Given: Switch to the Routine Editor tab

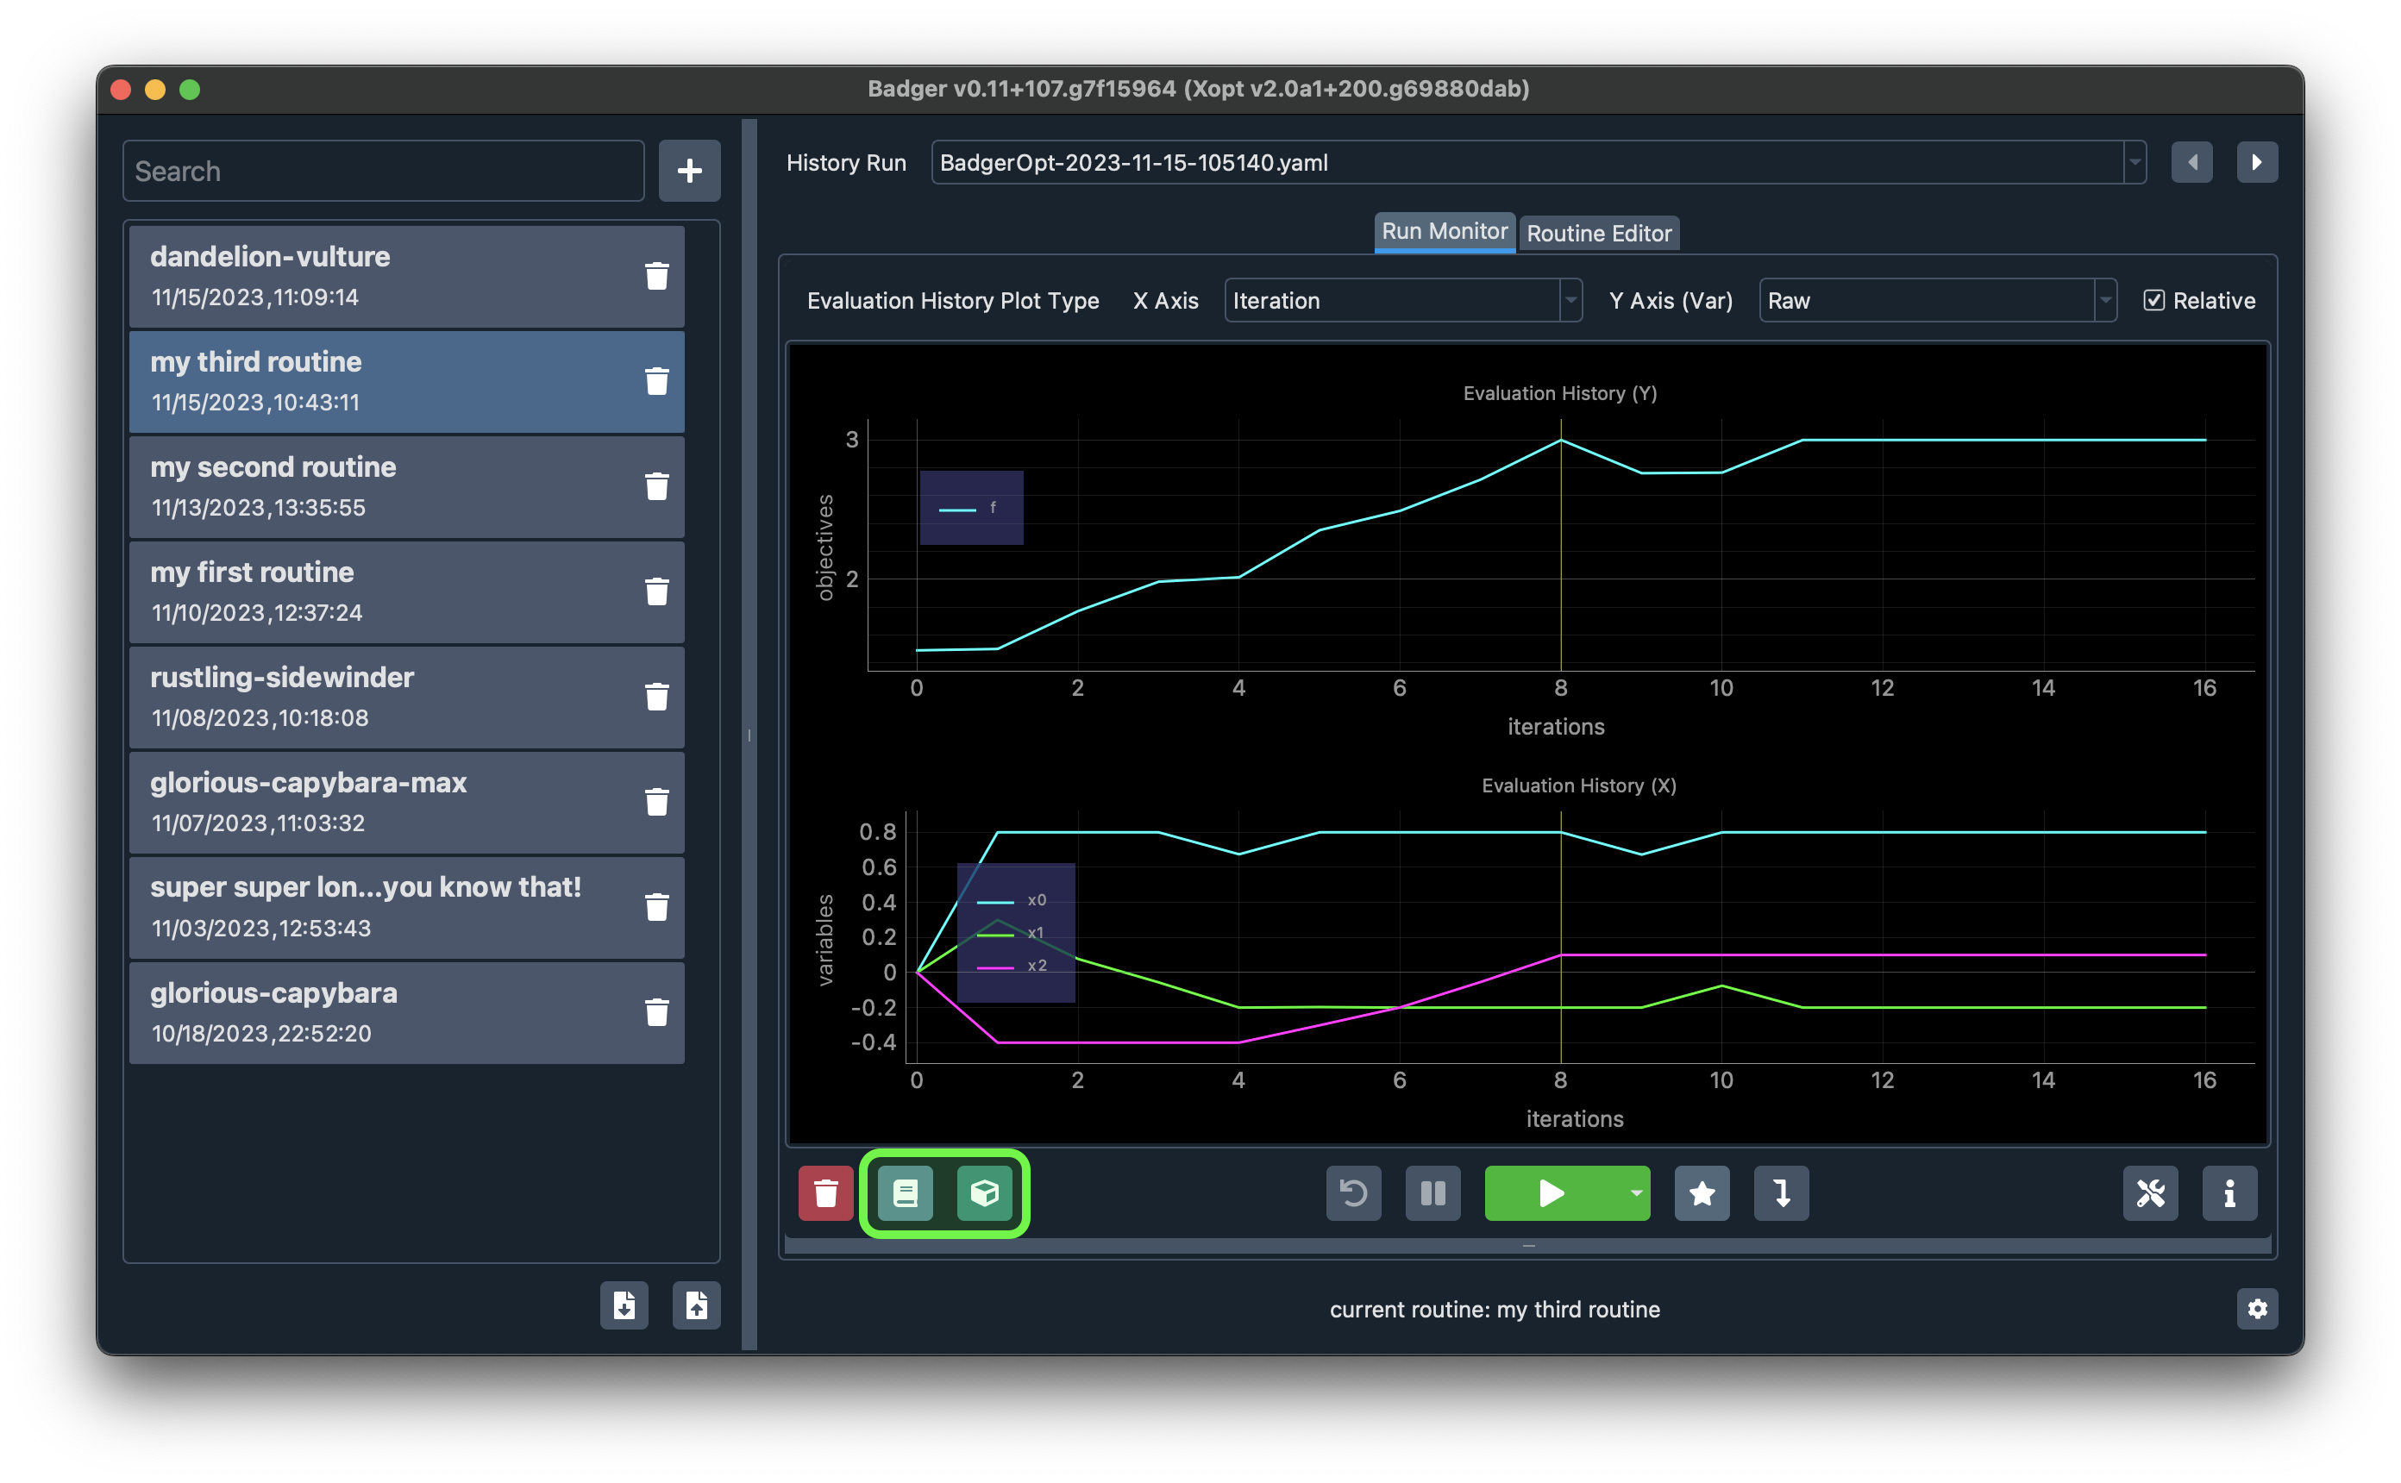Looking at the screenshot, I should [x=1599, y=234].
